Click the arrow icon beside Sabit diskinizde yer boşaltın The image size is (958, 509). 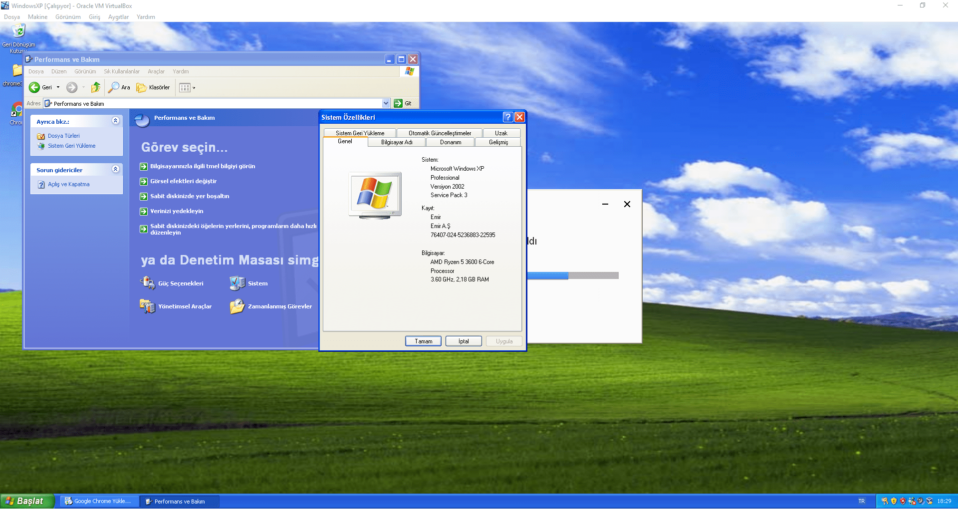(144, 197)
